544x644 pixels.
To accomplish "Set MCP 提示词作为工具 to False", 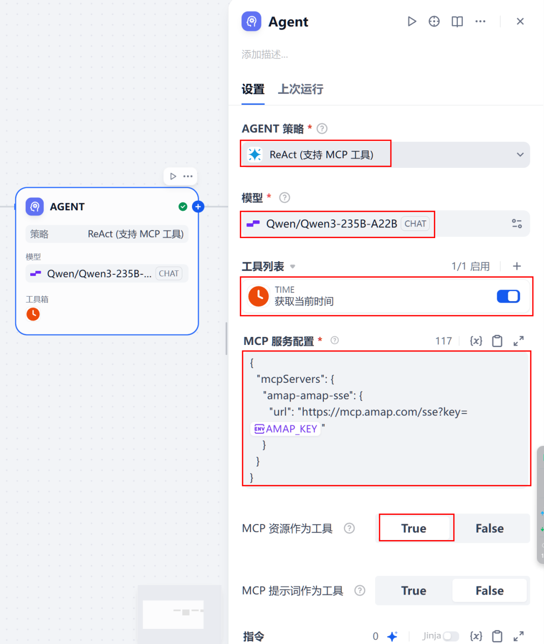I will pyautogui.click(x=490, y=591).
